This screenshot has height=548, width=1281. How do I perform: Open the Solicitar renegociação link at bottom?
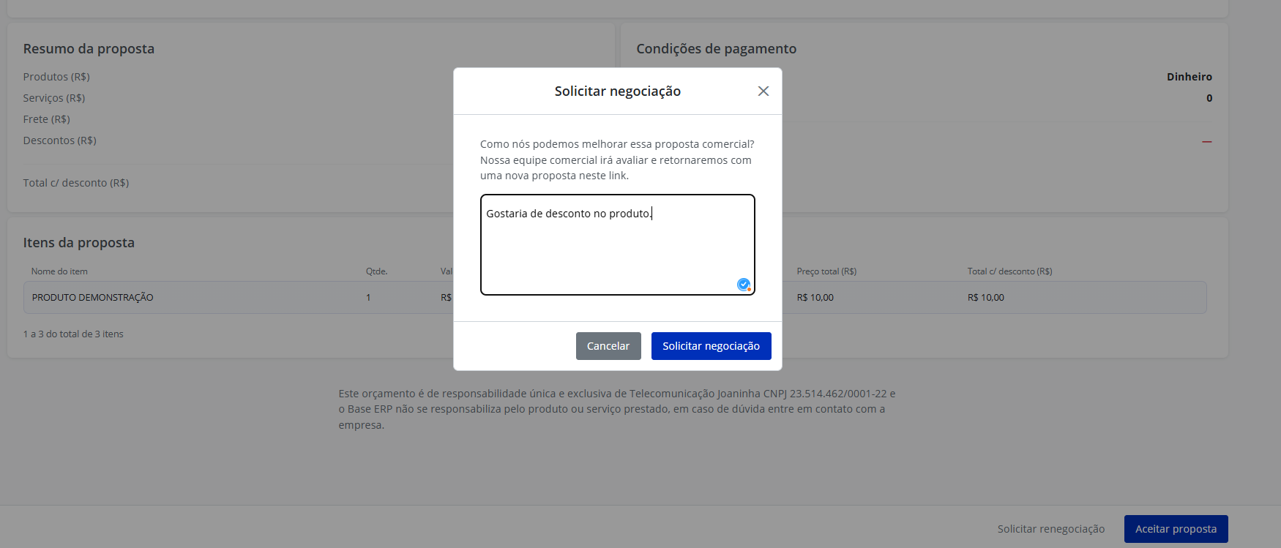[x=1051, y=529]
